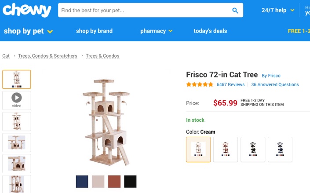Expand the 24/7 help dropdown
This screenshot has height=193, width=310.
(278, 10)
